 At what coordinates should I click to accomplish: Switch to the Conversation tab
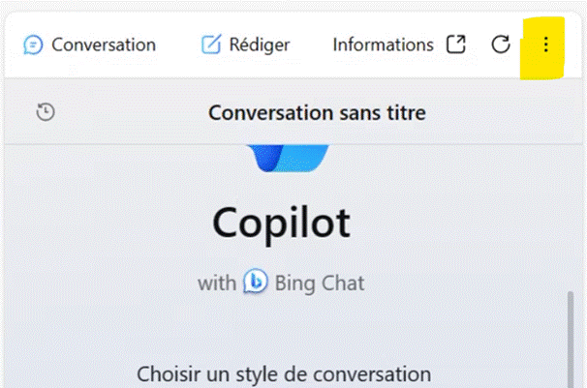pyautogui.click(x=90, y=45)
